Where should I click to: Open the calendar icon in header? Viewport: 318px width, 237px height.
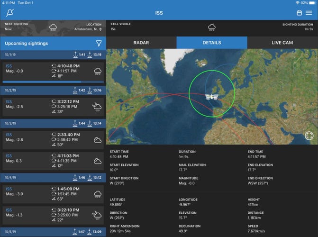click(x=299, y=13)
